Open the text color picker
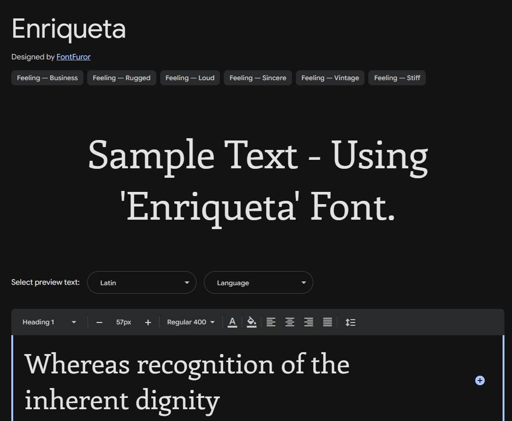This screenshot has height=421, width=512. (x=232, y=322)
